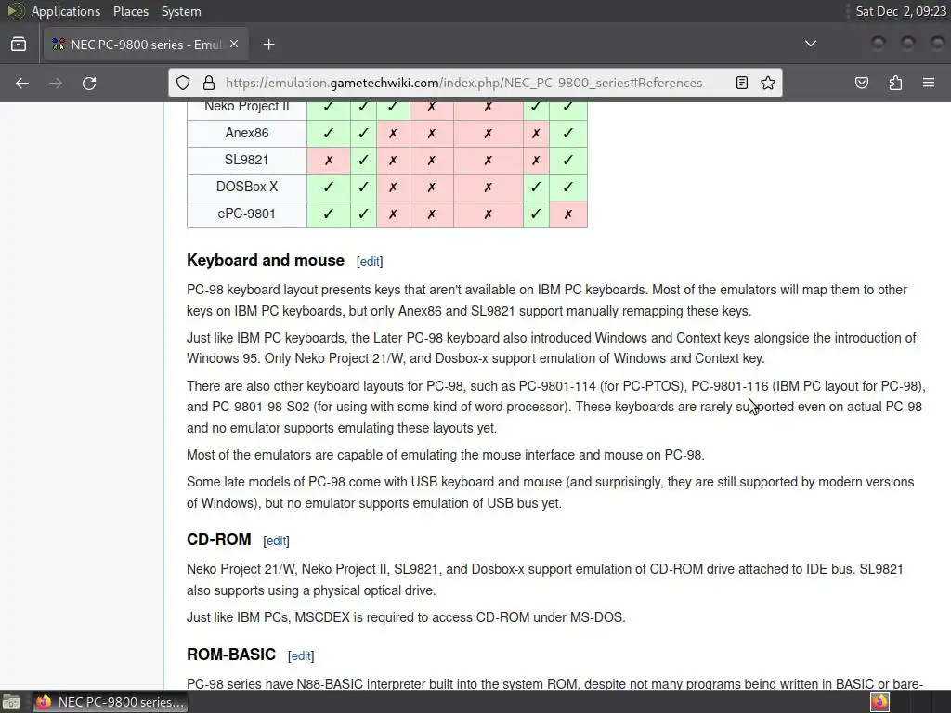Click the SL9821 row label
The height and width of the screenshot is (713, 951).
(x=246, y=160)
